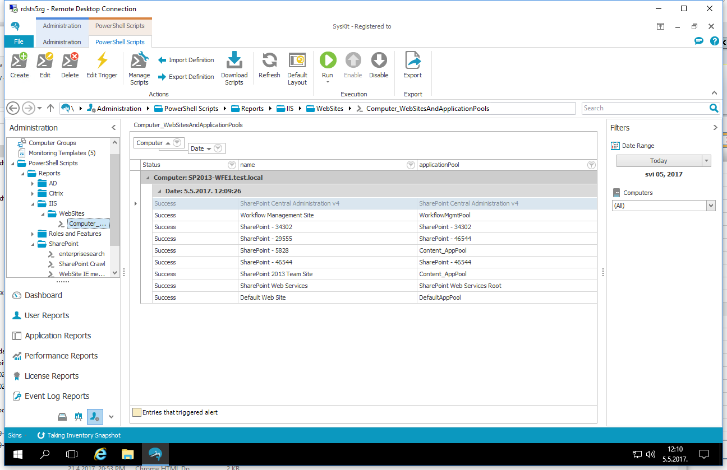Screen dimensions: 727x470
Task: Click filter icon in name column
Action: [x=411, y=165]
